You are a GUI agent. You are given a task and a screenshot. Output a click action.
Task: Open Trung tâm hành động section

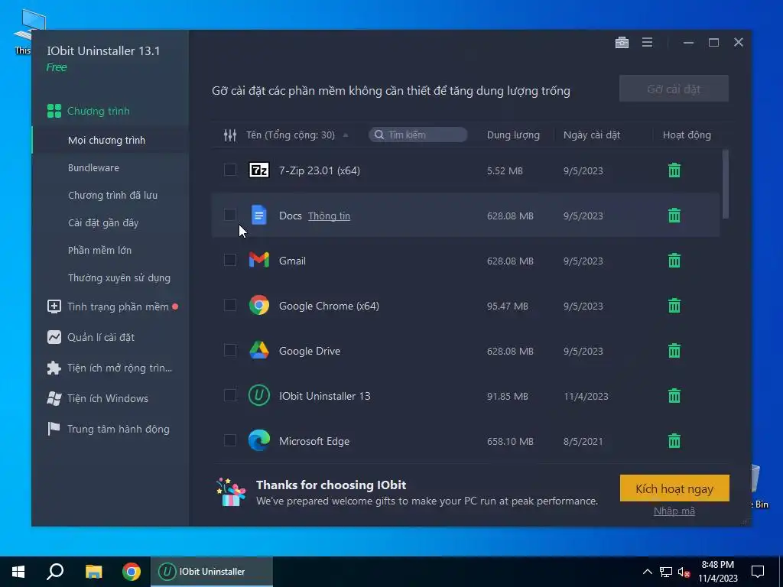point(110,429)
